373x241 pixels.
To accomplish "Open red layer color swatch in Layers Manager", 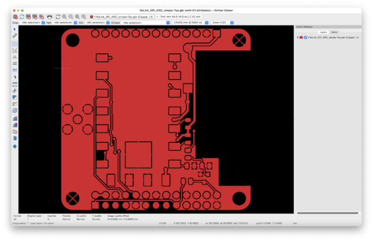I will [301, 38].
